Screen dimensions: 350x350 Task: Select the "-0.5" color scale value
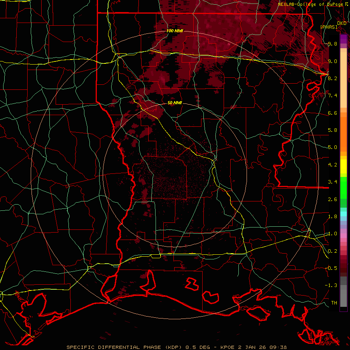331,268
